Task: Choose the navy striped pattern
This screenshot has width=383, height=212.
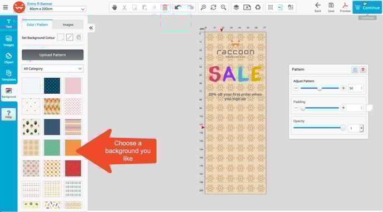Action: click(52, 127)
